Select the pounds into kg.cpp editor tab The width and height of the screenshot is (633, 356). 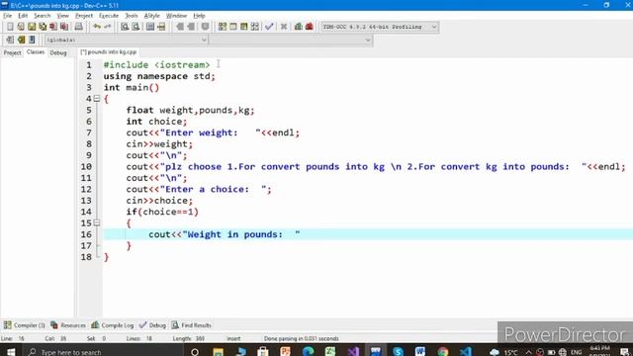tap(109, 52)
